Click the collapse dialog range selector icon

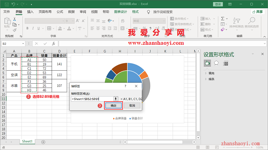coord(116,99)
